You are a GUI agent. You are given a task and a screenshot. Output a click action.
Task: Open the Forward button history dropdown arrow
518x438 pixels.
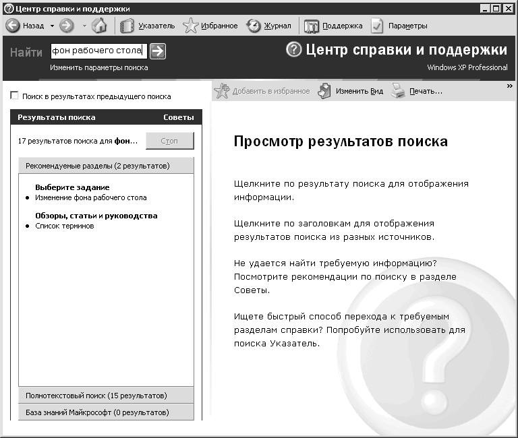pos(84,26)
